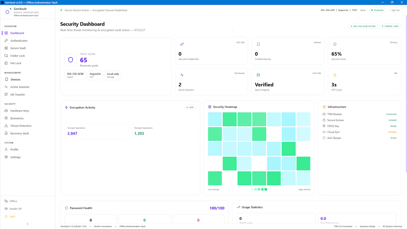Click the Decrypt Operations value 1,203
Viewport: 407px width, 229px height.
pyautogui.click(x=139, y=134)
